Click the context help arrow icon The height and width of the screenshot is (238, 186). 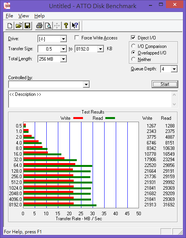tap(75, 25)
